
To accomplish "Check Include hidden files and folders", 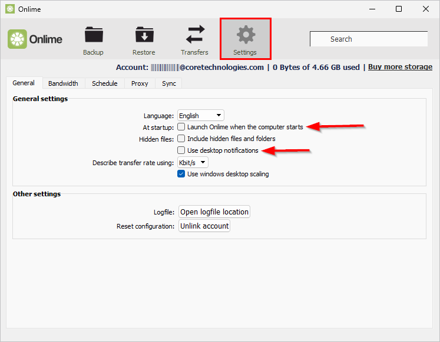I will [x=181, y=139].
